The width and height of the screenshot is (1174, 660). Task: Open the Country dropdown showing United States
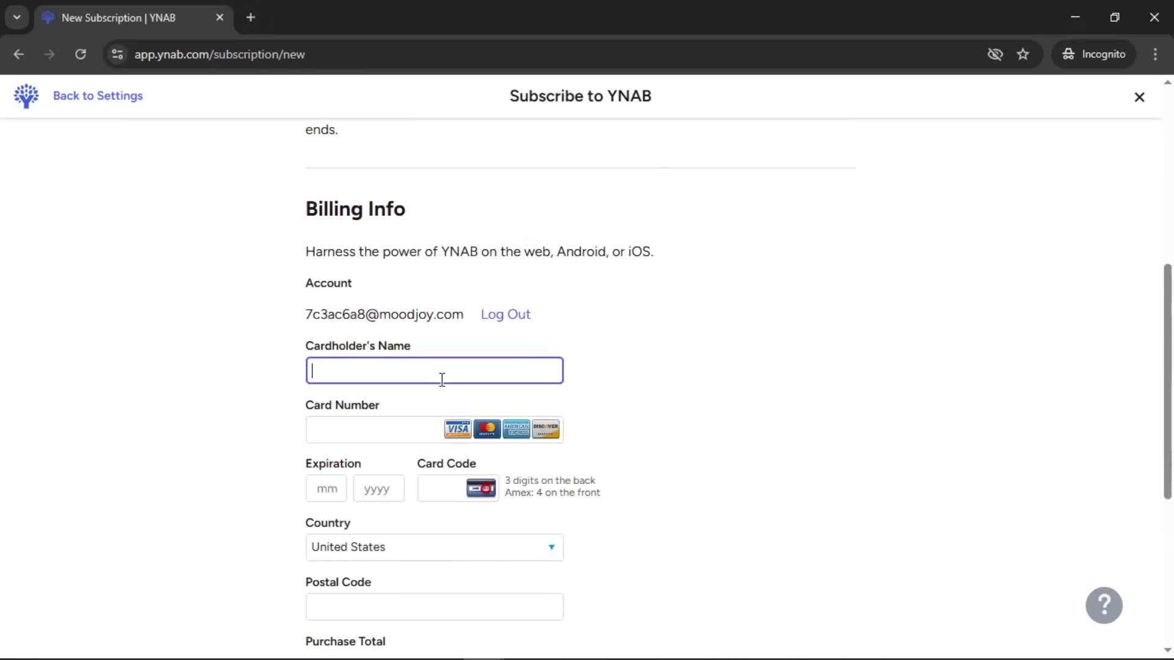[434, 548]
